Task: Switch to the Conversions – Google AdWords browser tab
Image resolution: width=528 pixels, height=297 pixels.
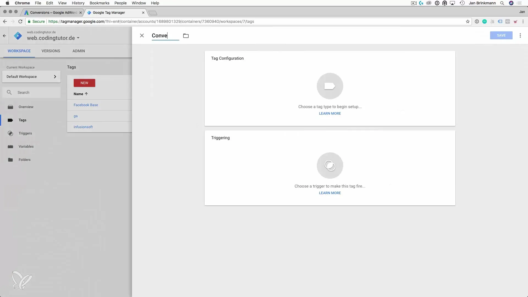Action: coord(53,13)
